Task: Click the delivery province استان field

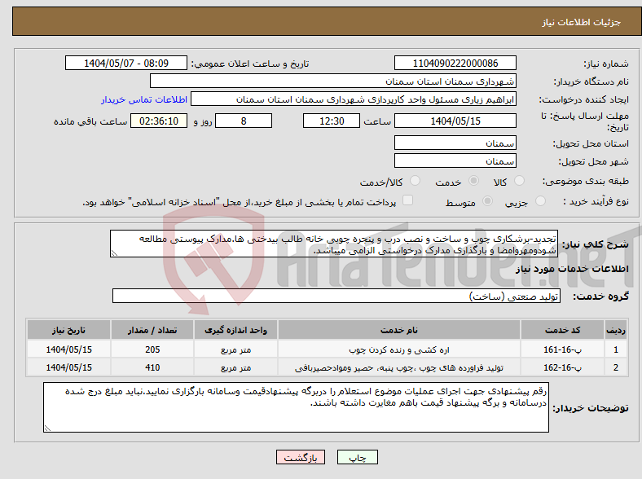Action: 455,143
